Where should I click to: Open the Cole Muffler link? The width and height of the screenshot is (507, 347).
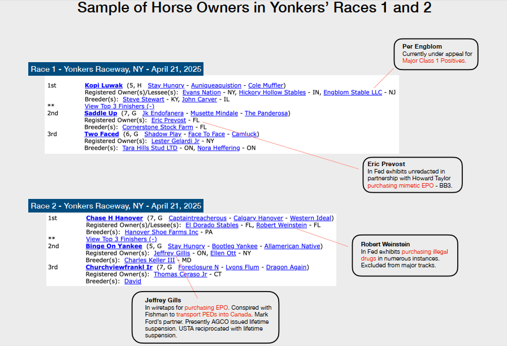click(x=266, y=85)
